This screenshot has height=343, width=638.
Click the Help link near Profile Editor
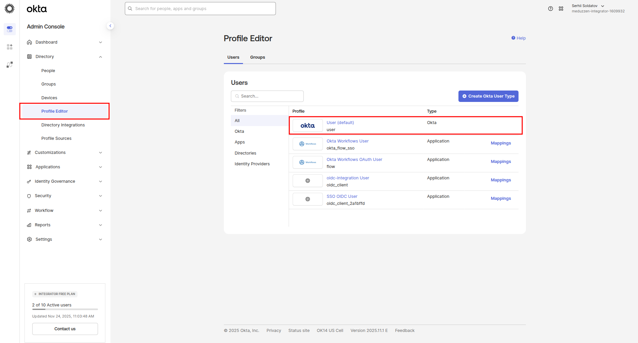click(x=519, y=38)
